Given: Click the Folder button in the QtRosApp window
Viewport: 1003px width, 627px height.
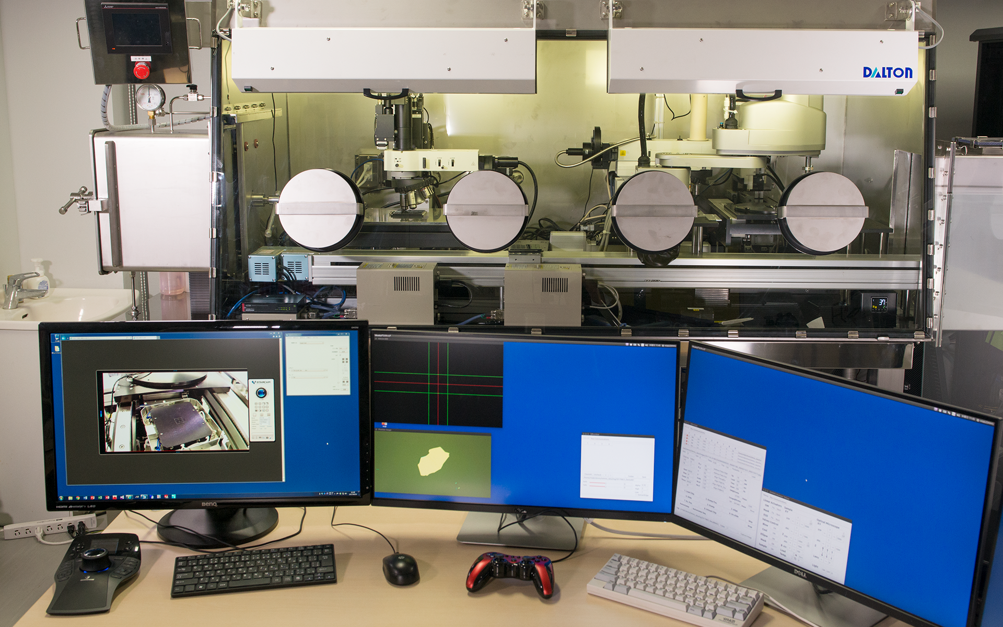Looking at the screenshot, I should coord(631,477).
